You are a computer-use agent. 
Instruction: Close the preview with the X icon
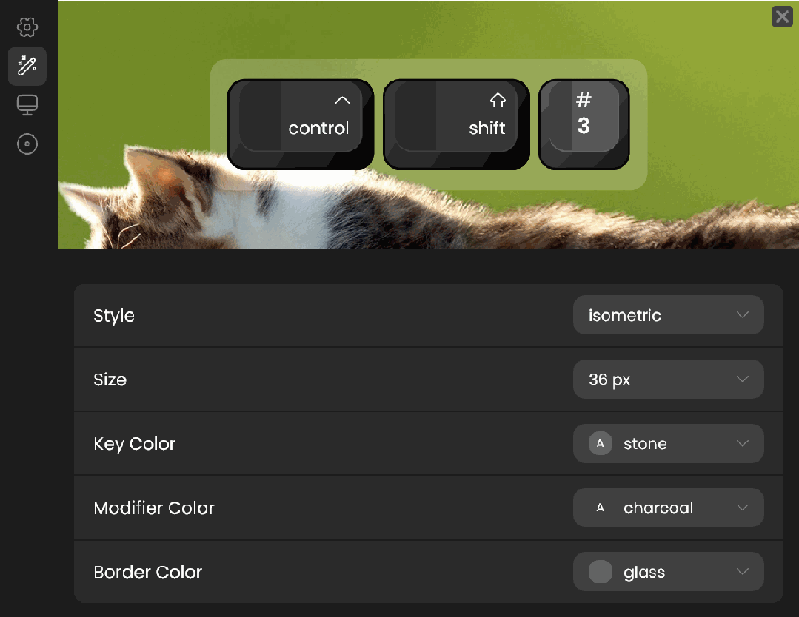point(782,17)
